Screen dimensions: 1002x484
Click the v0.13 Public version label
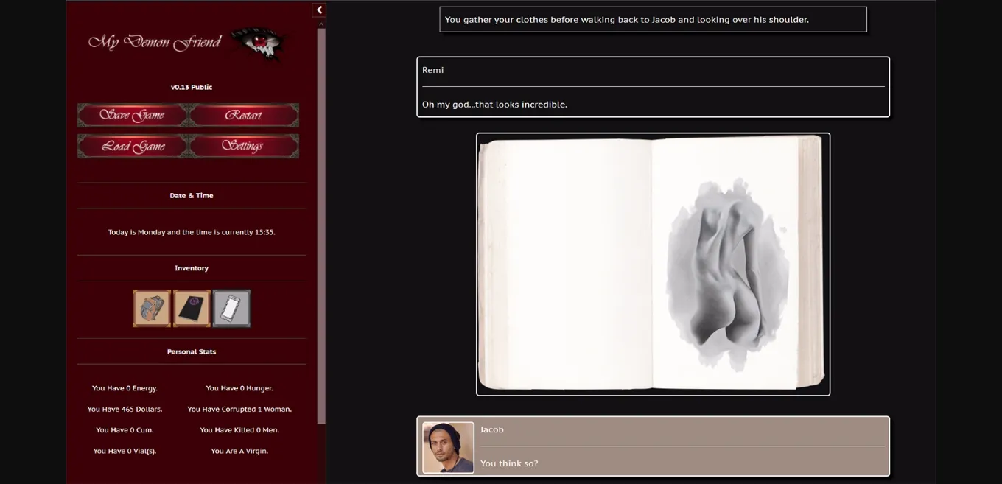(191, 87)
